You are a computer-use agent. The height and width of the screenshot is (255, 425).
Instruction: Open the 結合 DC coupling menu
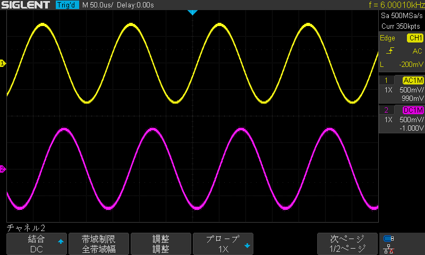(37, 244)
